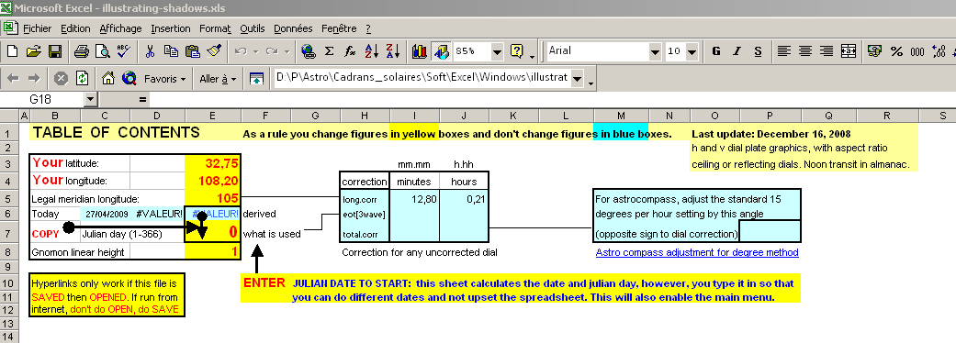Image resolution: width=956 pixels, height=343 pixels.
Task: Open the Name Box G18 dropdown
Action: [91, 99]
